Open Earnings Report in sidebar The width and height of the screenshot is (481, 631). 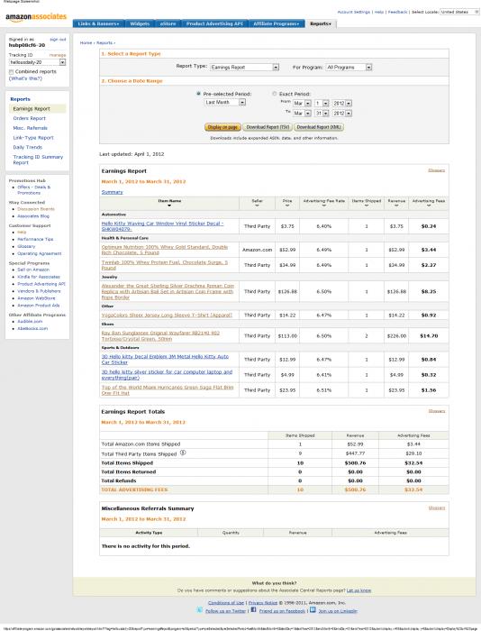32,109
